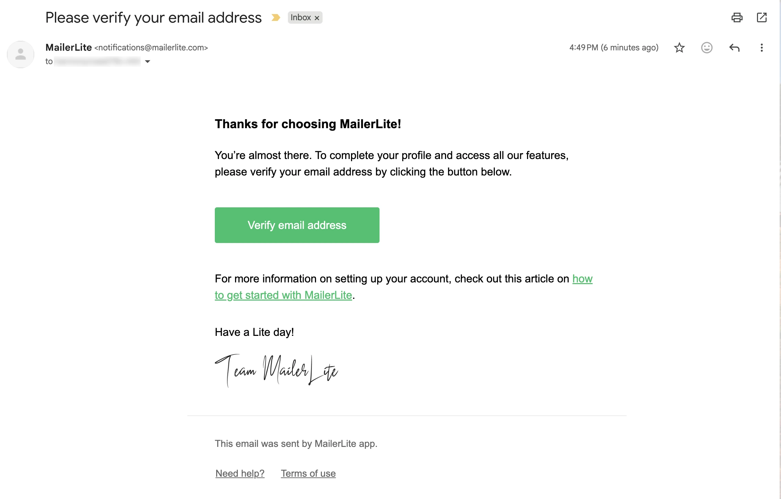The image size is (781, 499).
Task: Open the getting started with MailerLite link
Action: (283, 295)
